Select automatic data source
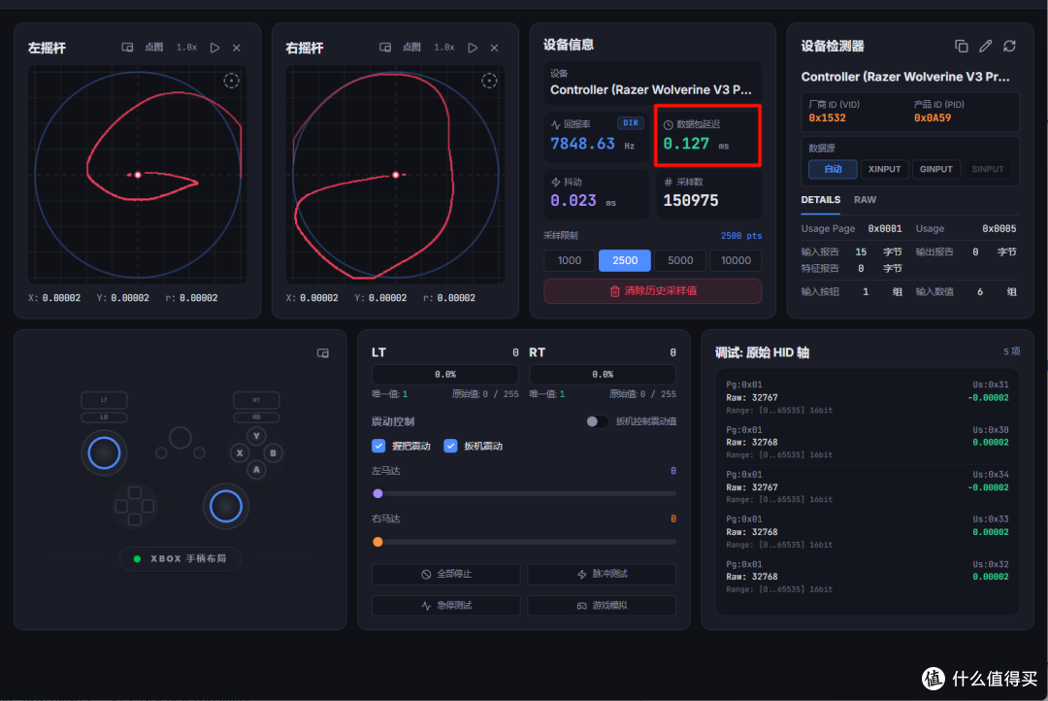Viewport: 1048px width, 701px height. tap(833, 169)
